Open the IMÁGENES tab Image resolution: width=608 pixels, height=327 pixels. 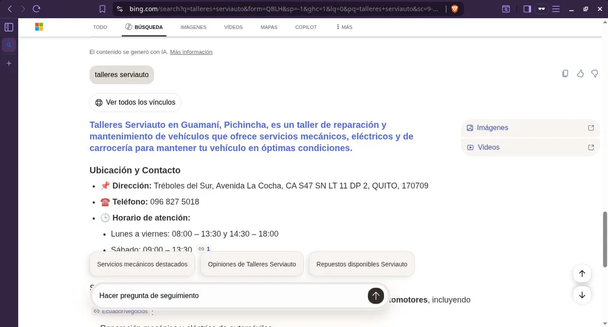(194, 27)
